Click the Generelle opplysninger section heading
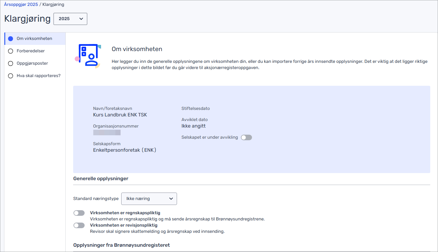 pyautogui.click(x=101, y=179)
